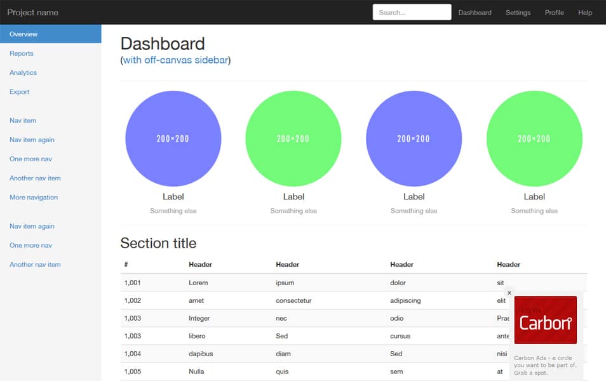Click Help in the navigation bar
Screen dimensions: 606x381
tap(584, 12)
